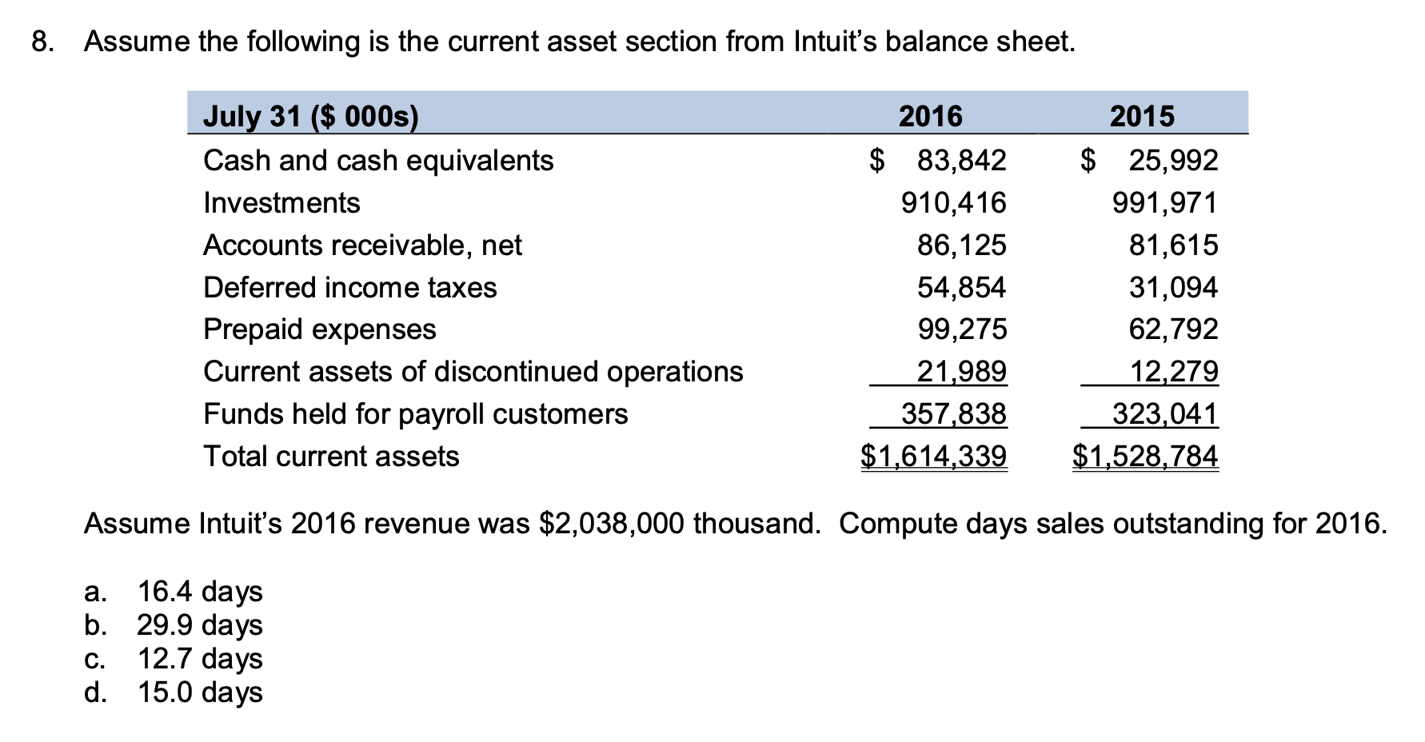Select answer option b. 29.9 days
The image size is (1425, 742).
click(174, 625)
